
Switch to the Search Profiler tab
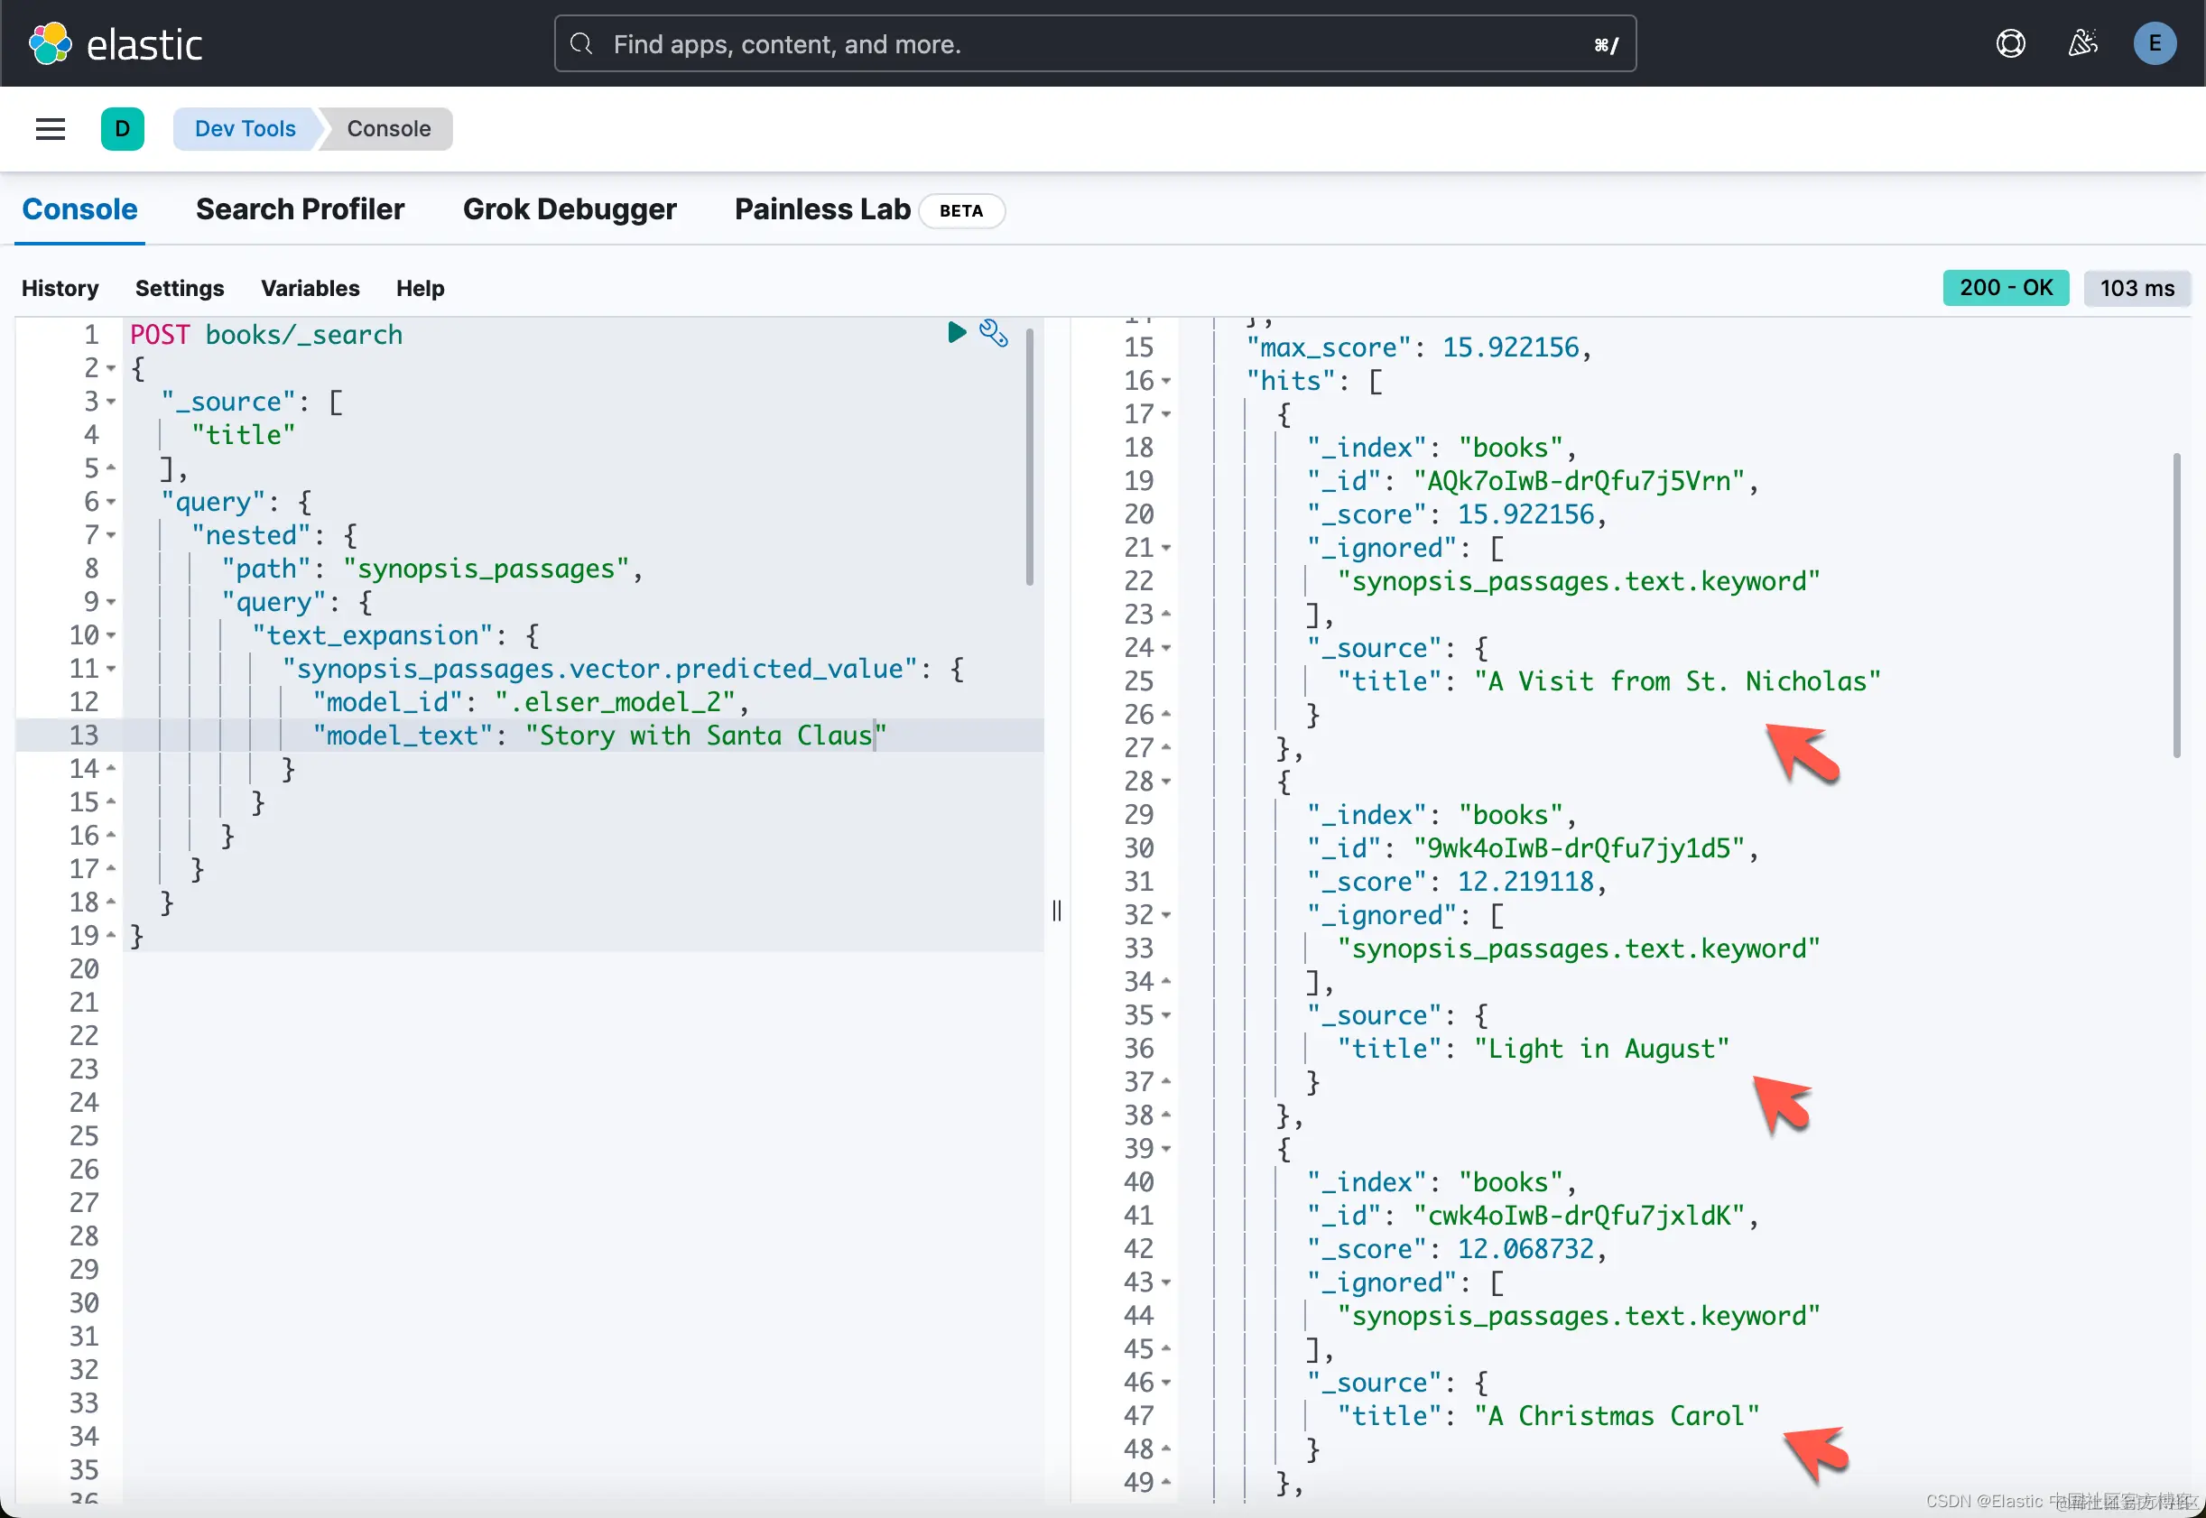300,209
